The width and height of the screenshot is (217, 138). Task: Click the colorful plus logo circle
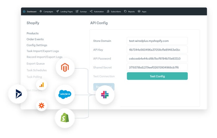point(105,95)
